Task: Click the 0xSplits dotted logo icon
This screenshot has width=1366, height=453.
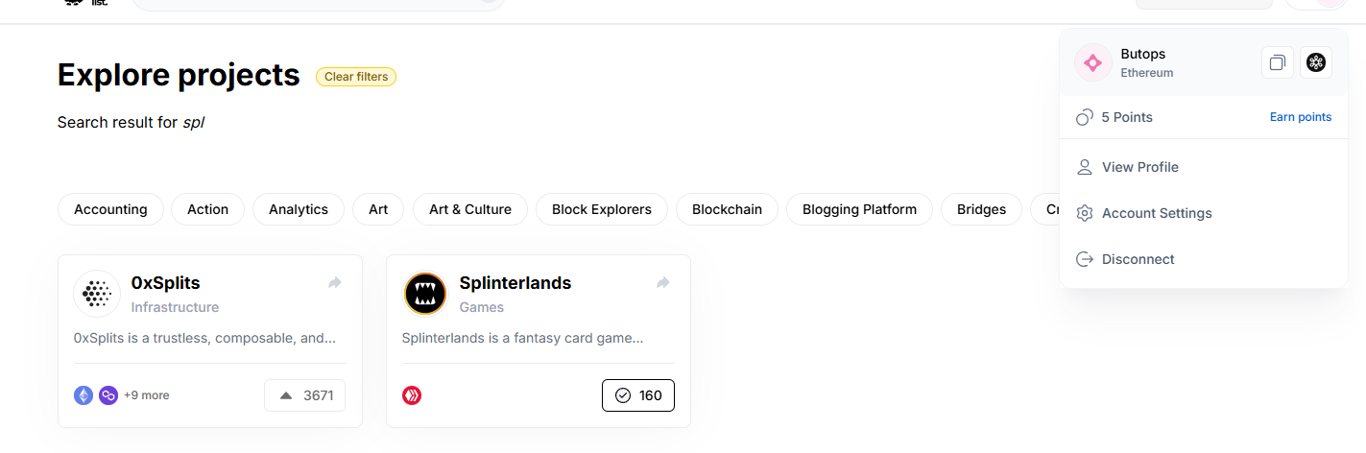Action: [x=97, y=294]
